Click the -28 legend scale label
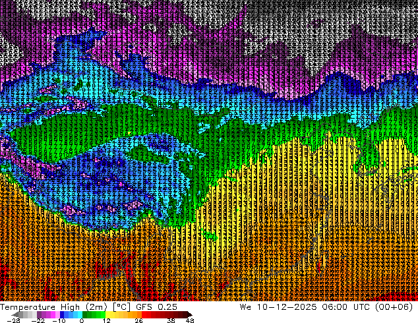Viewport: 418px width, 323px height. click(13, 320)
